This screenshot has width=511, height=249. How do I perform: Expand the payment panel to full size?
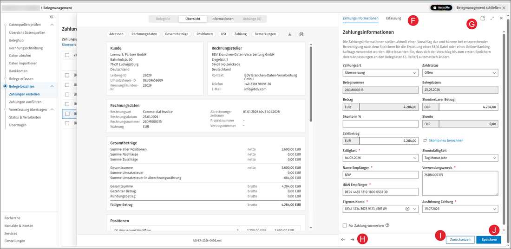coord(492,19)
